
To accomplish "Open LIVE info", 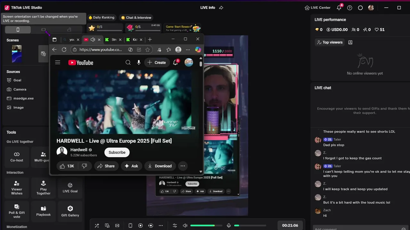I will 208,8.
